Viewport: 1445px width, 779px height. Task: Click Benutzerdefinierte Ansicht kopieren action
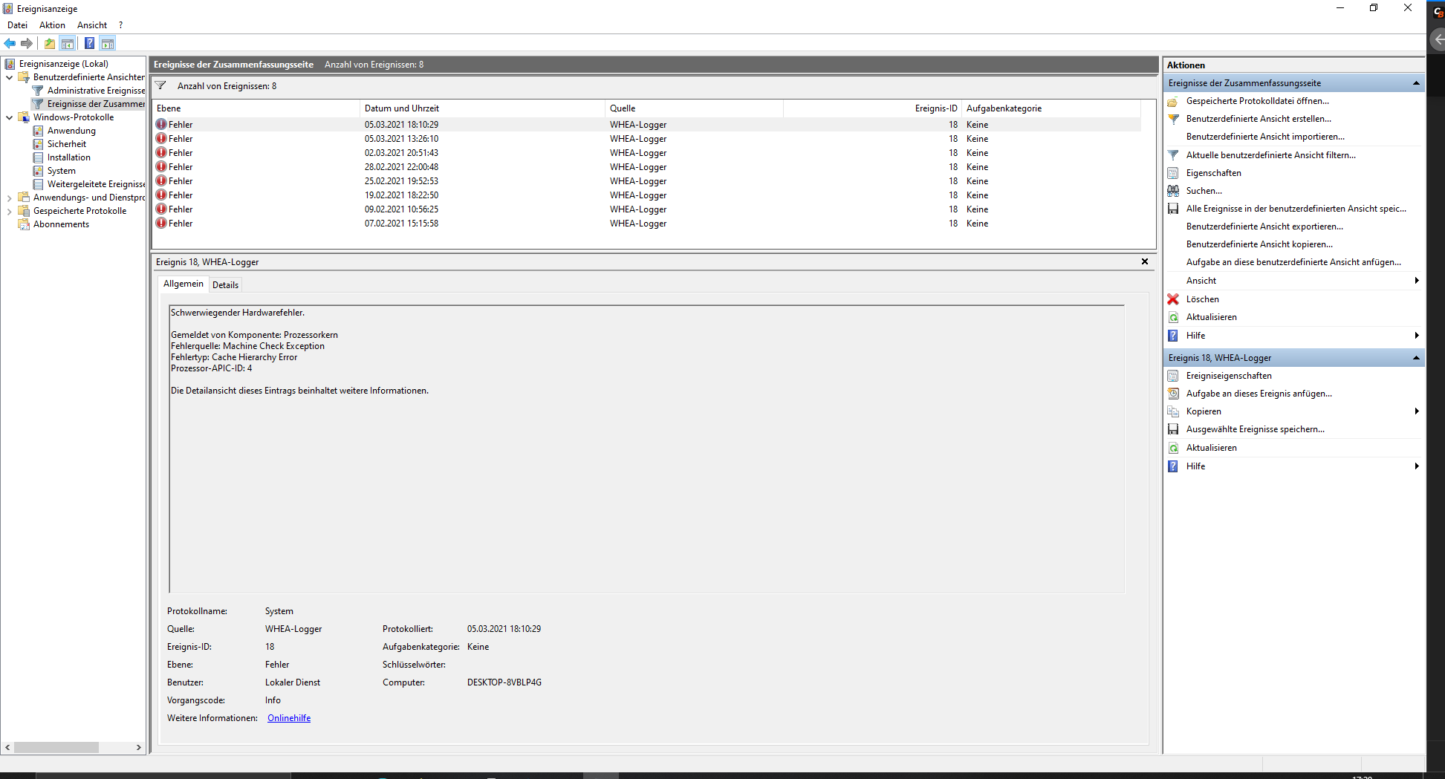pos(1259,244)
